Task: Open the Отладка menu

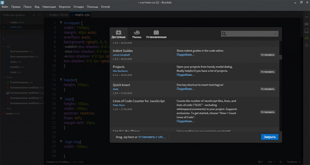Action: pyautogui.click(x=78, y=7)
